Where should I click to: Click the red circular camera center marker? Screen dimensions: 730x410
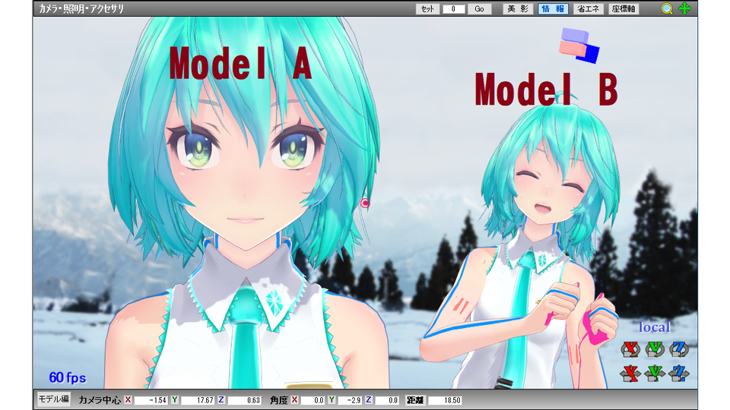coord(365,203)
